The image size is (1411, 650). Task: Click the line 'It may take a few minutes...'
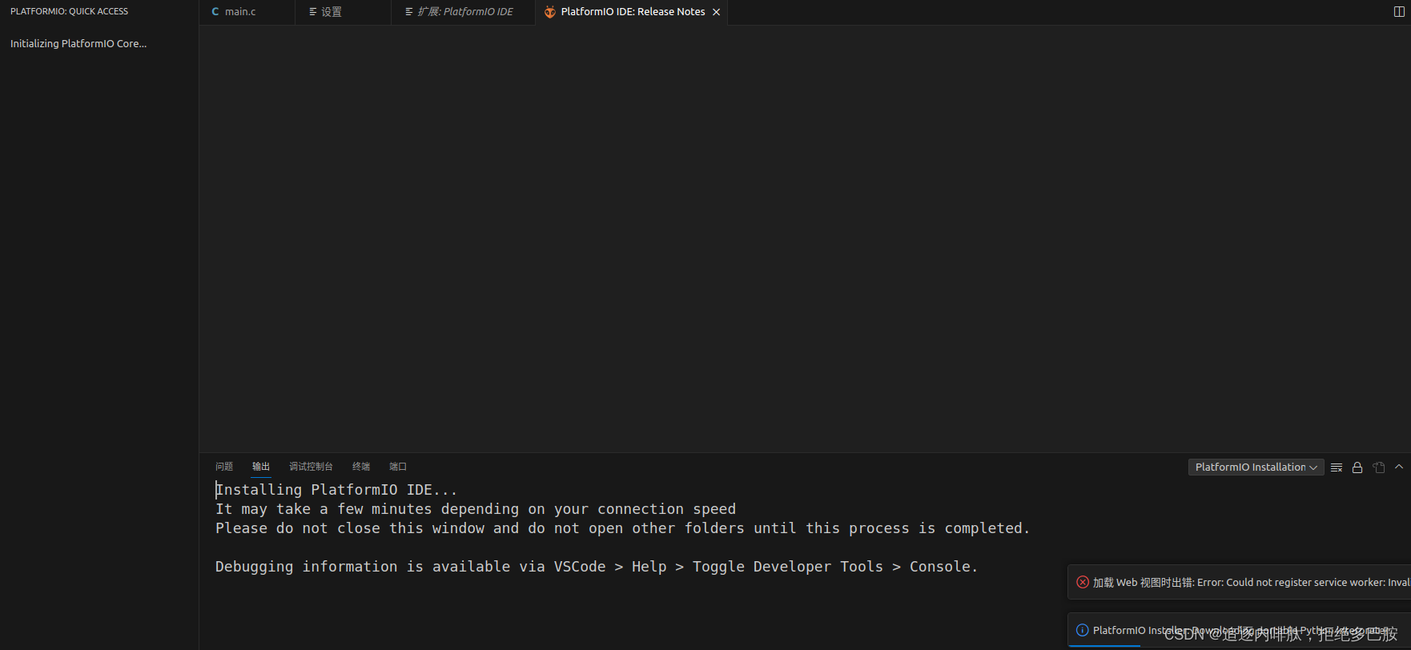476,509
